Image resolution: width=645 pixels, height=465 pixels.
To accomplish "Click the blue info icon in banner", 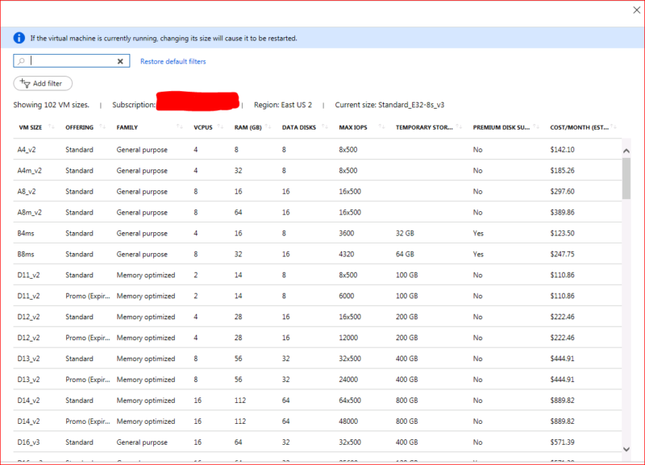I will click(x=19, y=38).
